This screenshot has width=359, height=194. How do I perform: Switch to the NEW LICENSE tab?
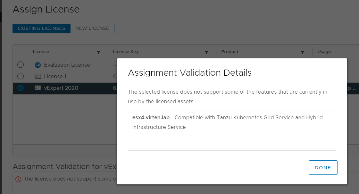pos(92,29)
